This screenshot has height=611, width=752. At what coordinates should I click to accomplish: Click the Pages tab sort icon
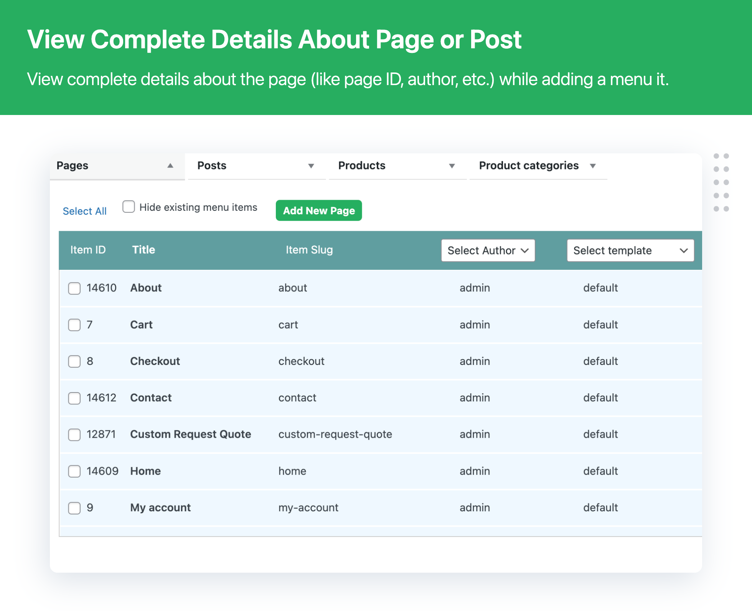pyautogui.click(x=170, y=165)
